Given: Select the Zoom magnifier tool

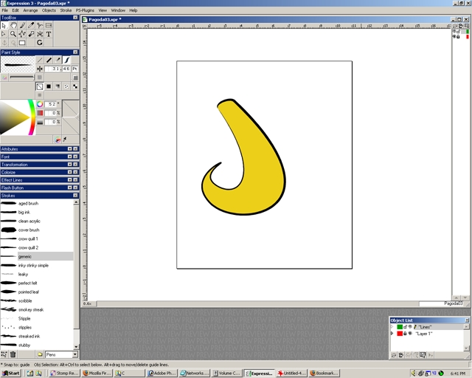Looking at the screenshot, I should point(13,34).
